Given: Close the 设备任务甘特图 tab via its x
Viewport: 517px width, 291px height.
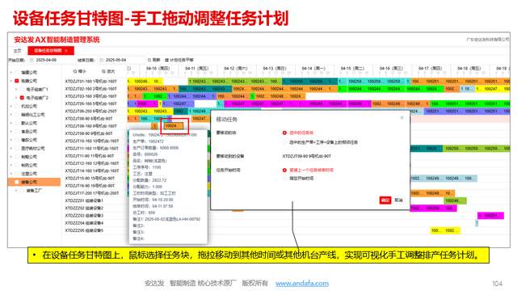Looking at the screenshot, I should coord(66,50).
